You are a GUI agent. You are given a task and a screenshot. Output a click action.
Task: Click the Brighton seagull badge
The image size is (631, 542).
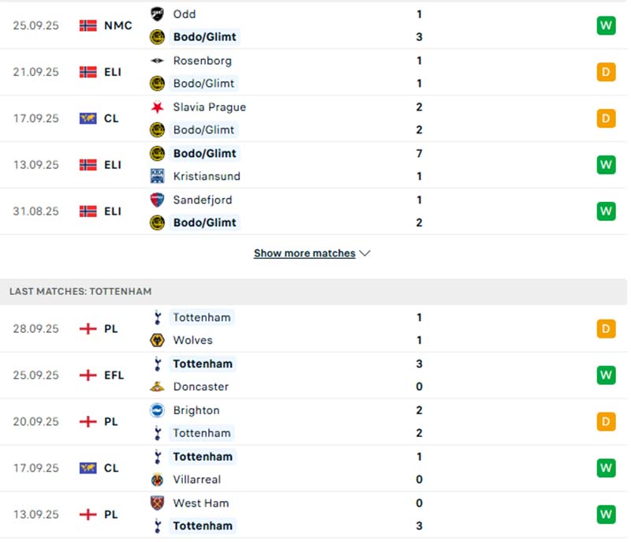[158, 410]
